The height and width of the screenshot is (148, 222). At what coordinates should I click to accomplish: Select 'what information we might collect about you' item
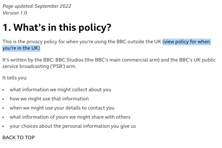point(60,90)
